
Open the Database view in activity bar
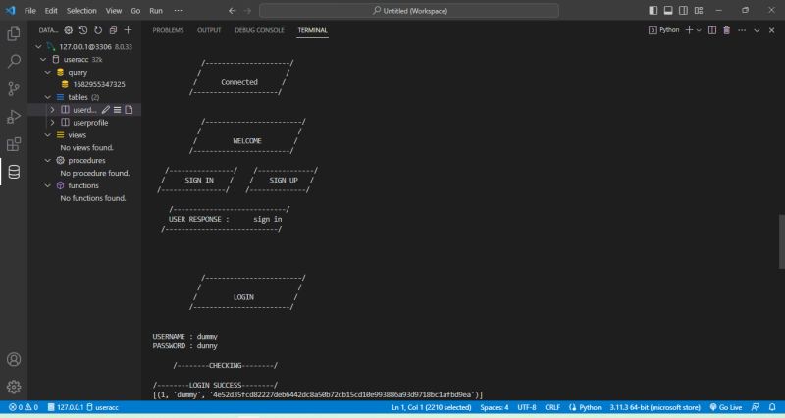(14, 172)
